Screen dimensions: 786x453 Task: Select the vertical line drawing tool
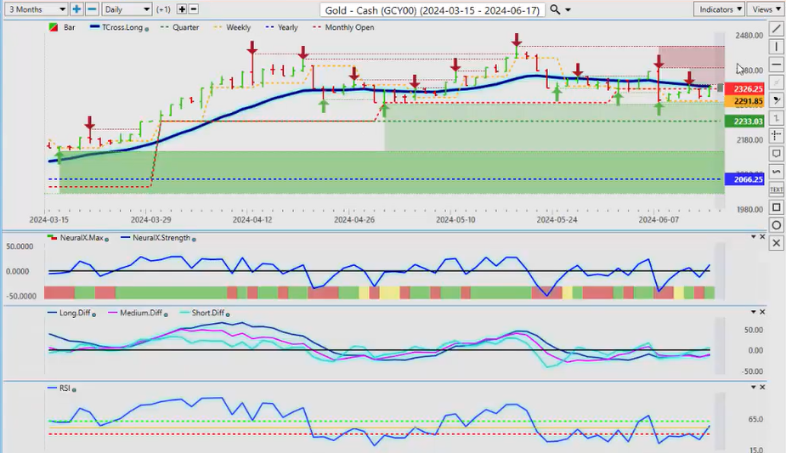pyautogui.click(x=776, y=47)
